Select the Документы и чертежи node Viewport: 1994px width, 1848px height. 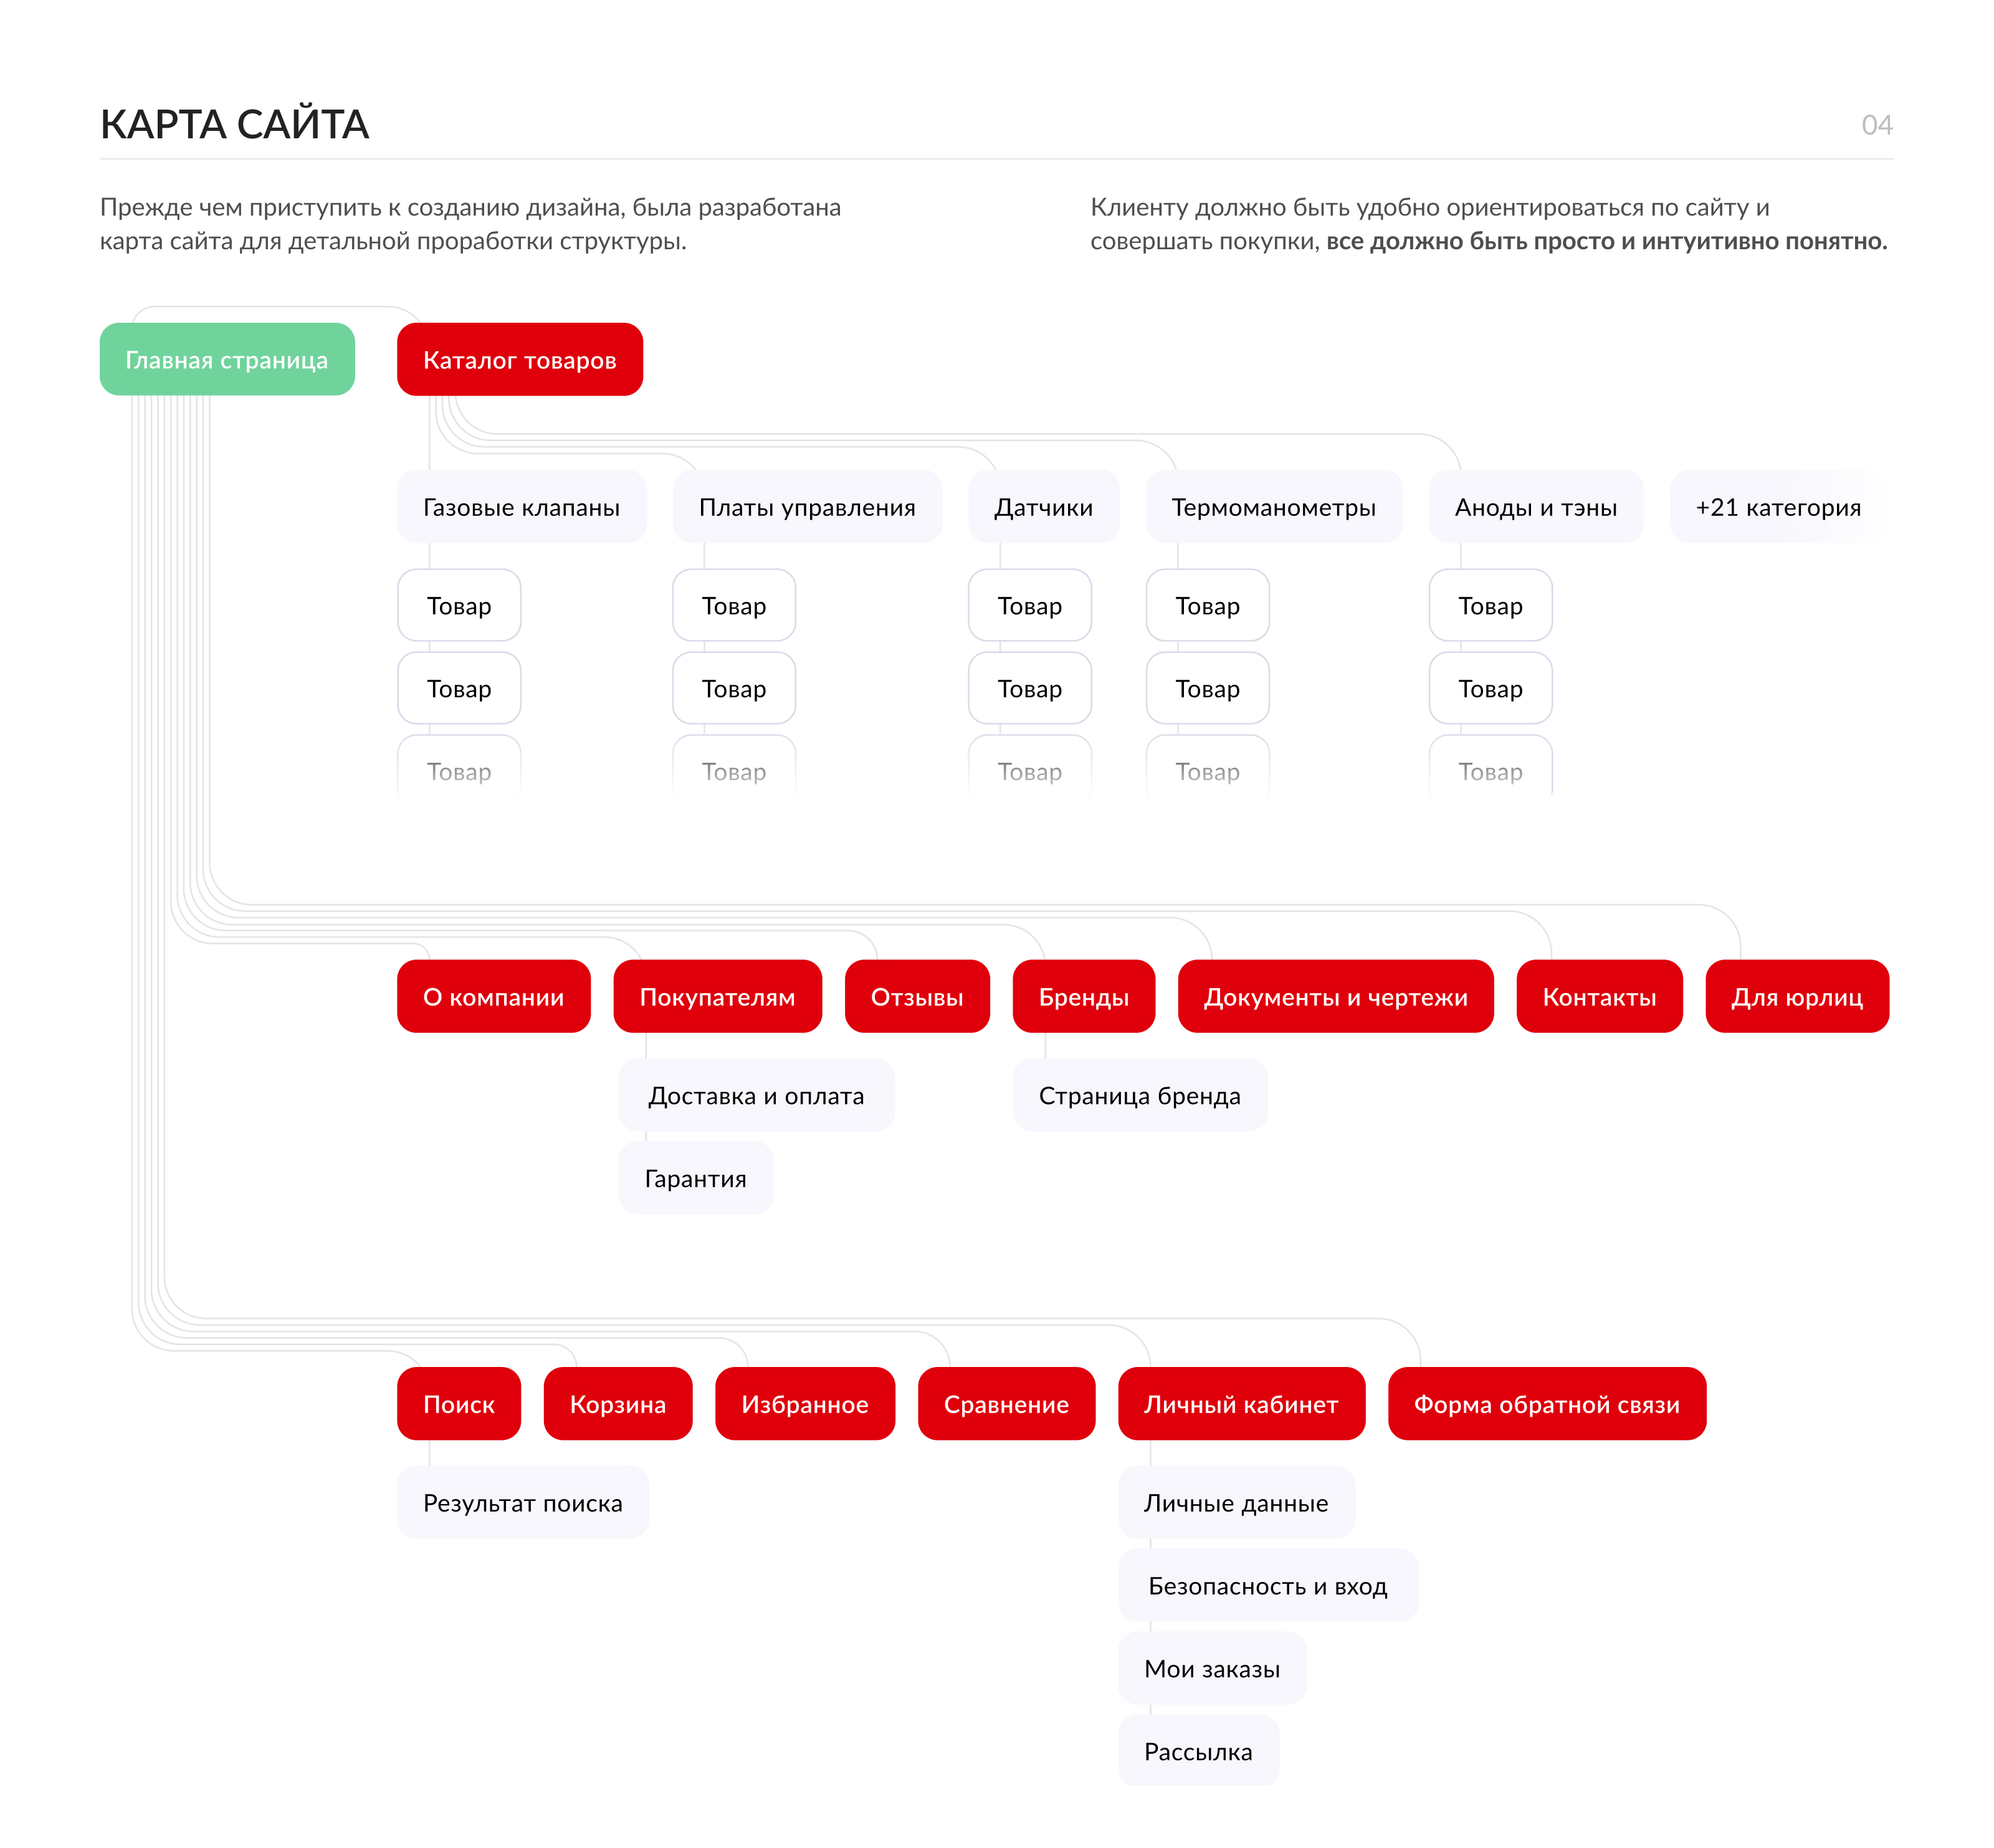pos(1335,996)
